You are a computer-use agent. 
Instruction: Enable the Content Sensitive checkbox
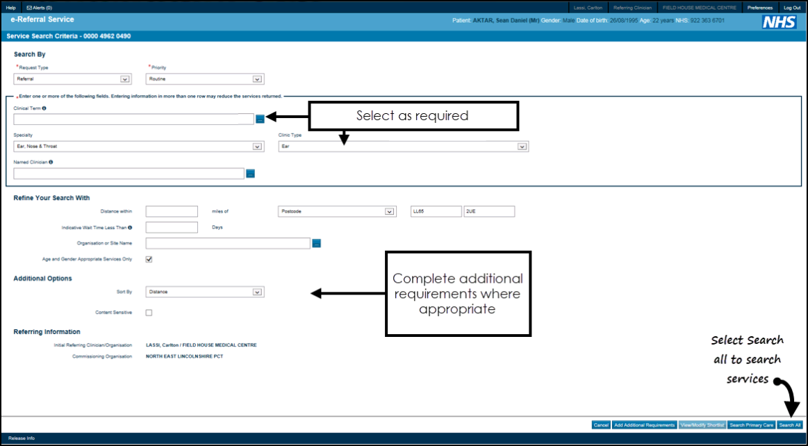click(x=149, y=312)
